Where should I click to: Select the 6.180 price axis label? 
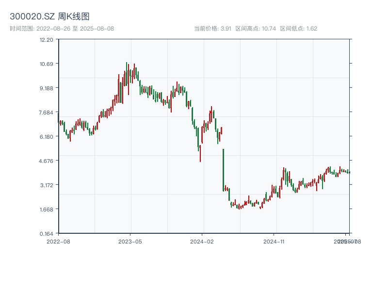coord(47,137)
